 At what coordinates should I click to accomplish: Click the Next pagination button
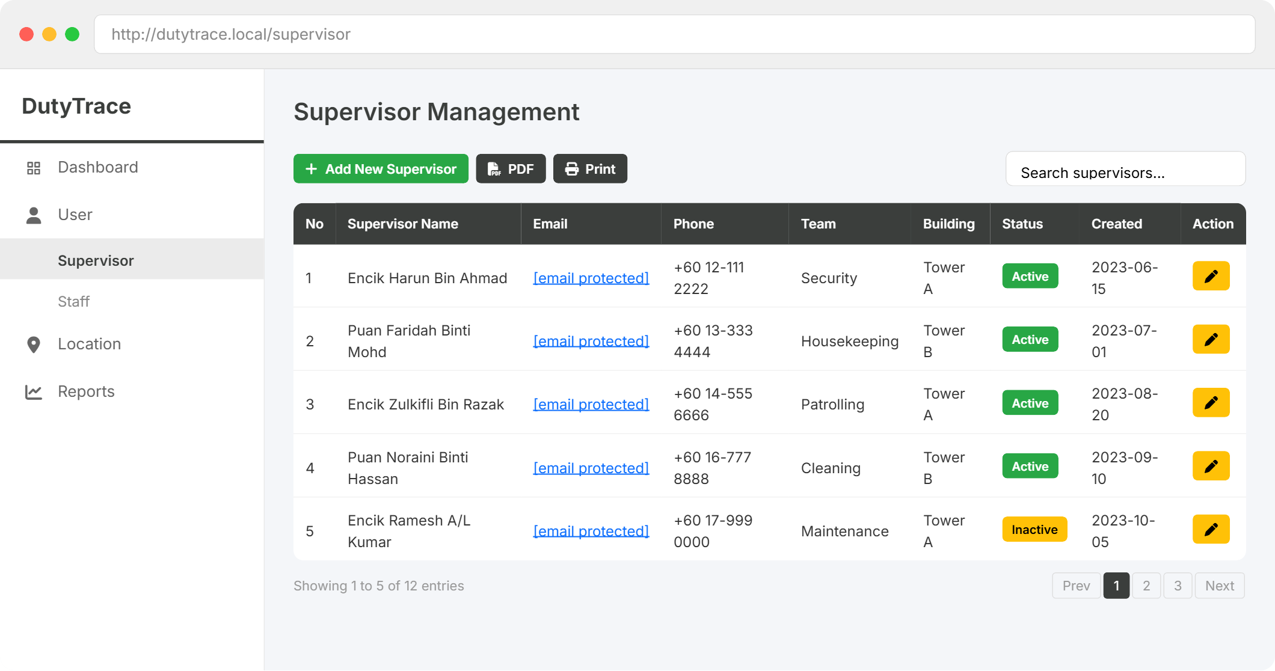[x=1219, y=586]
